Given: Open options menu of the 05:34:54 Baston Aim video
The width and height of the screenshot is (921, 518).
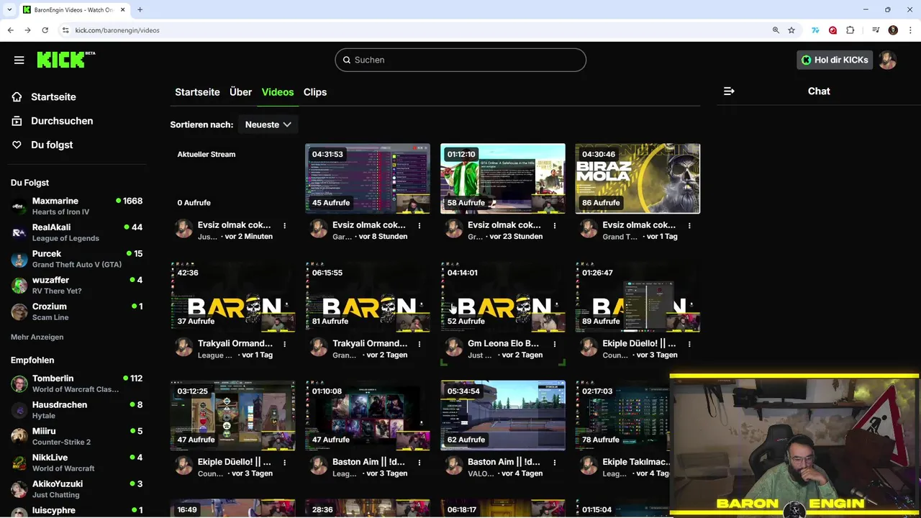Looking at the screenshot, I should point(555,462).
